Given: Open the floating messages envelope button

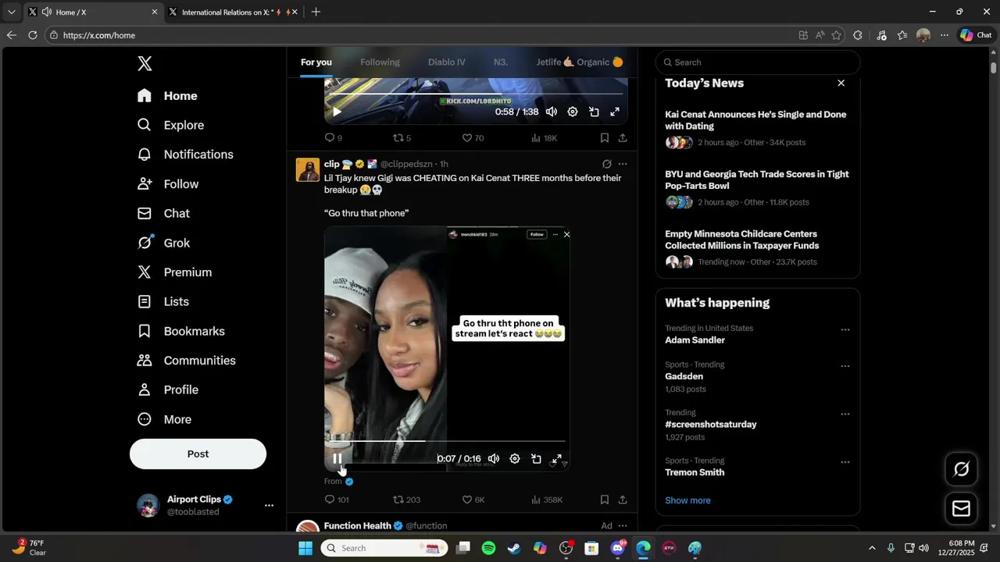Looking at the screenshot, I should [962, 509].
